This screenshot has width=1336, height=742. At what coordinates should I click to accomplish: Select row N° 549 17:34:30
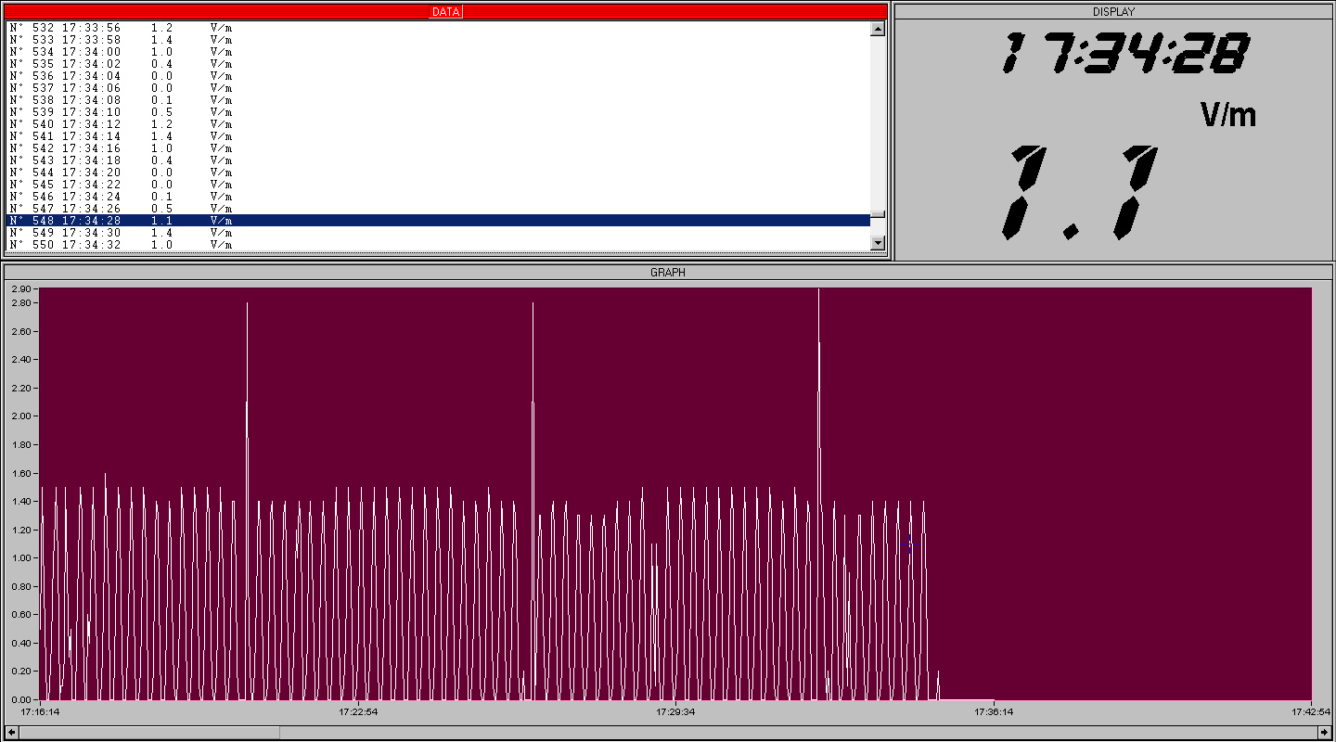pyautogui.click(x=438, y=233)
